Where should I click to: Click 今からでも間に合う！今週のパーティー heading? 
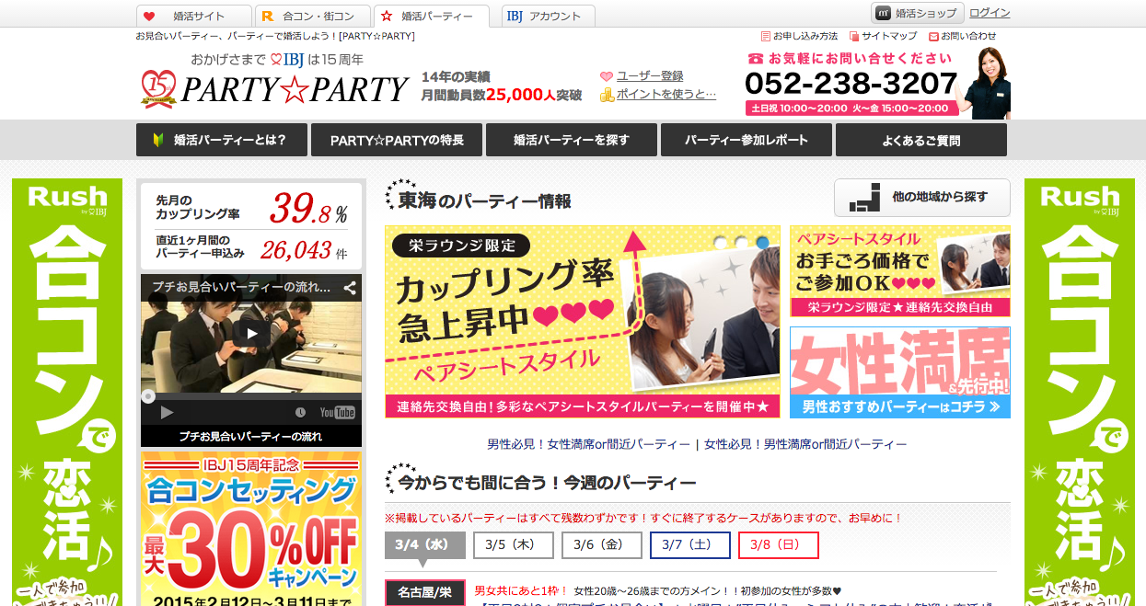coord(547,482)
